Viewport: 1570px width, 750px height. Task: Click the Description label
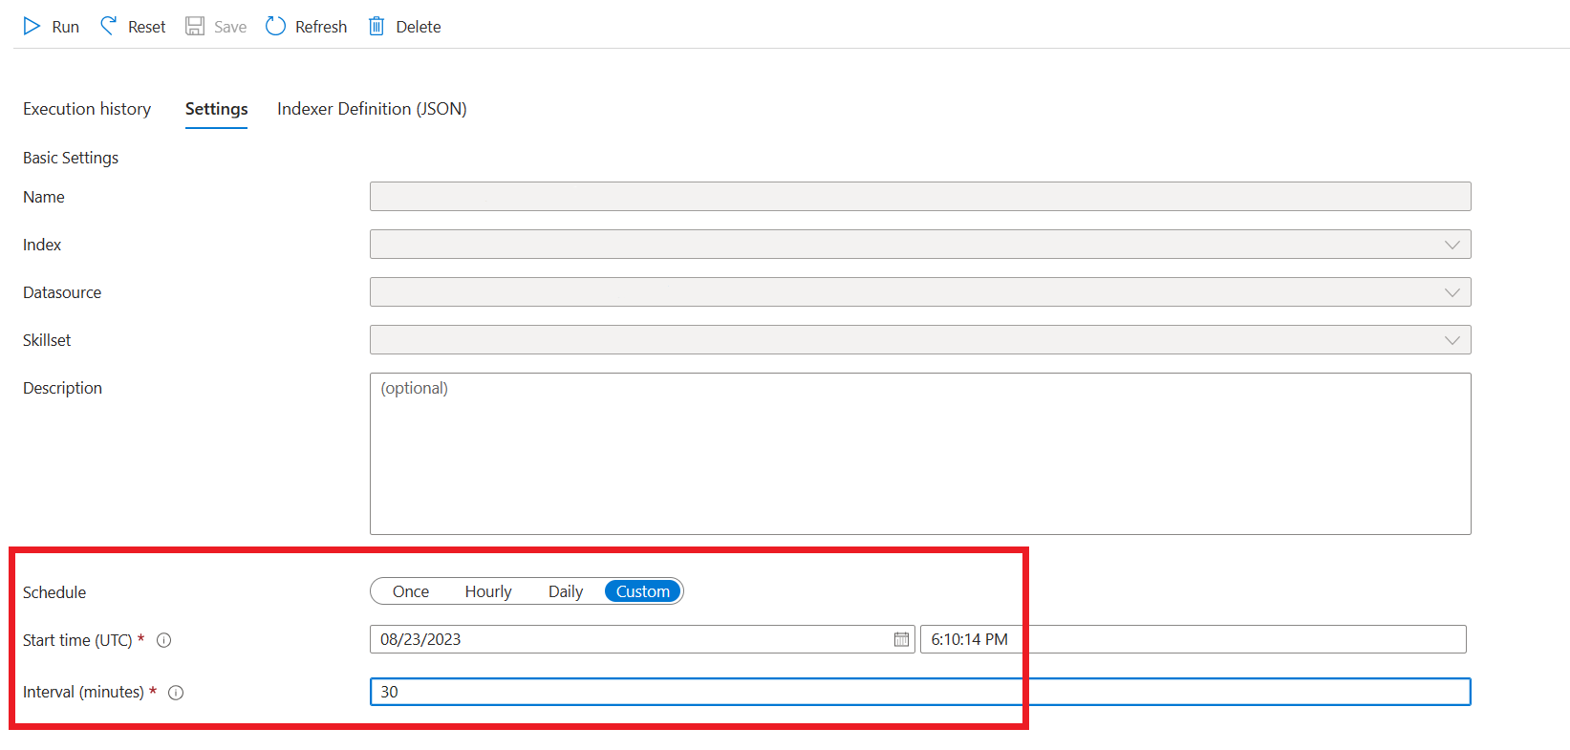pos(62,388)
